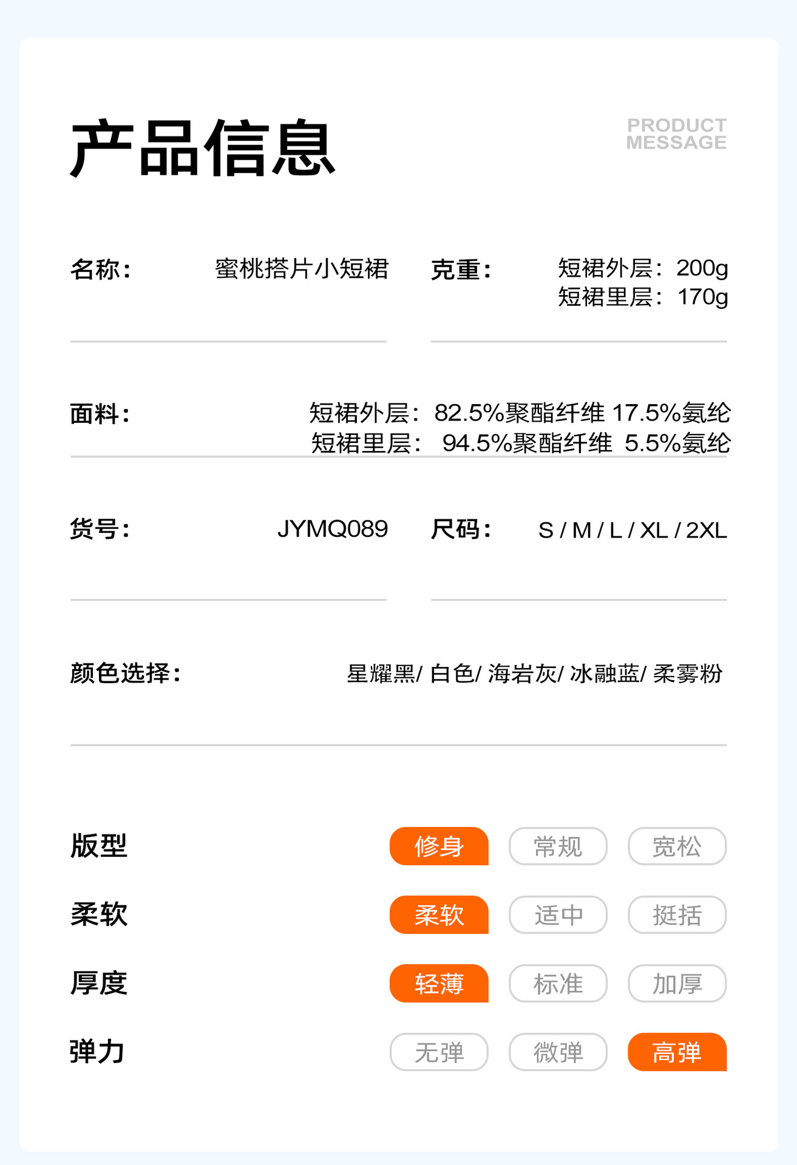
Task: Choose the 挺括 option
Action: (x=677, y=914)
